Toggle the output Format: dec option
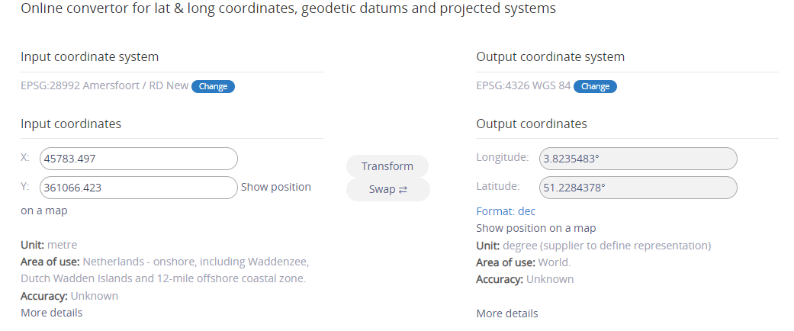Viewport: 794px width, 331px height. 506,211
